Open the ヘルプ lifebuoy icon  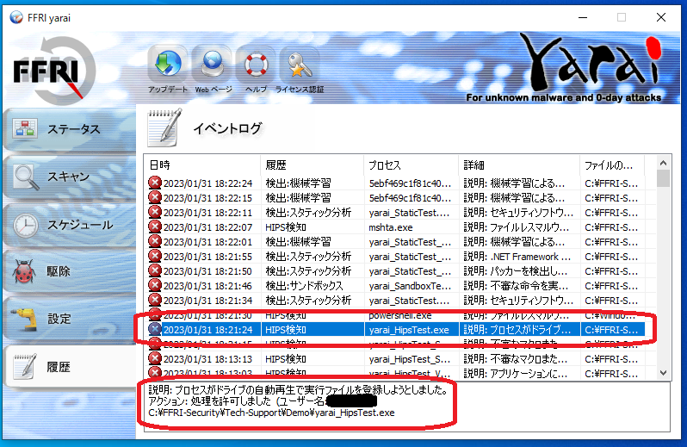[x=256, y=64]
